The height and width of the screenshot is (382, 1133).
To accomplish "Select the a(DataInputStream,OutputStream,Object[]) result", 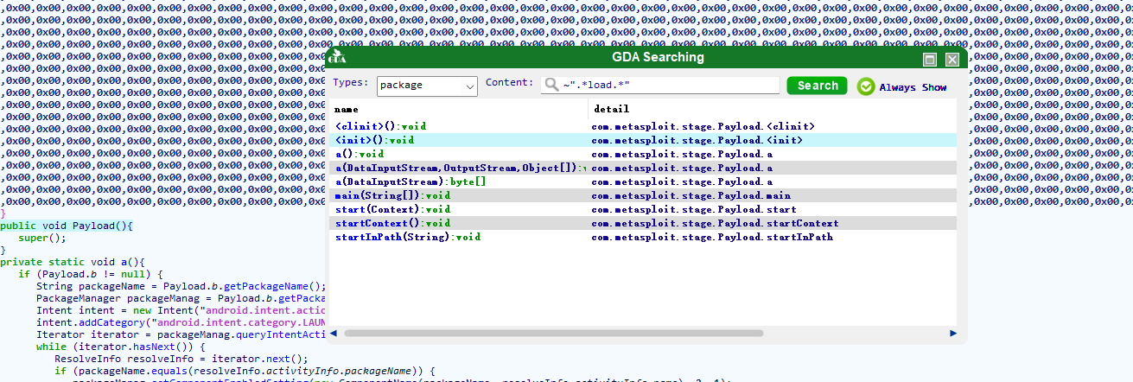I will (x=644, y=168).
